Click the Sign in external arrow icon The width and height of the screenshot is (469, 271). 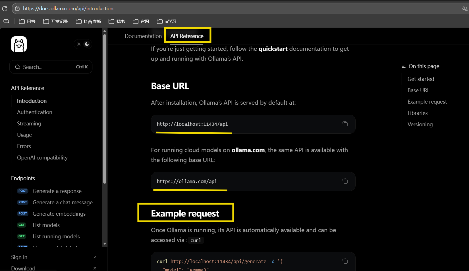95,257
